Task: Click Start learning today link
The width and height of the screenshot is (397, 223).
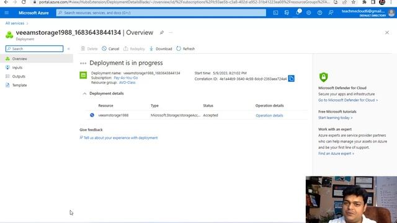Action: coord(335,118)
